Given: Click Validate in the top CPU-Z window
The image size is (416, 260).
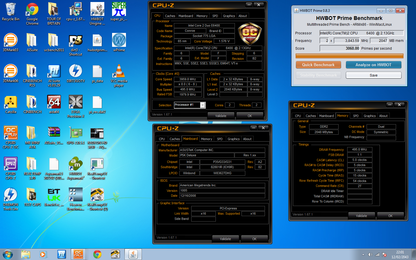Looking at the screenshot, I should click(x=221, y=116).
